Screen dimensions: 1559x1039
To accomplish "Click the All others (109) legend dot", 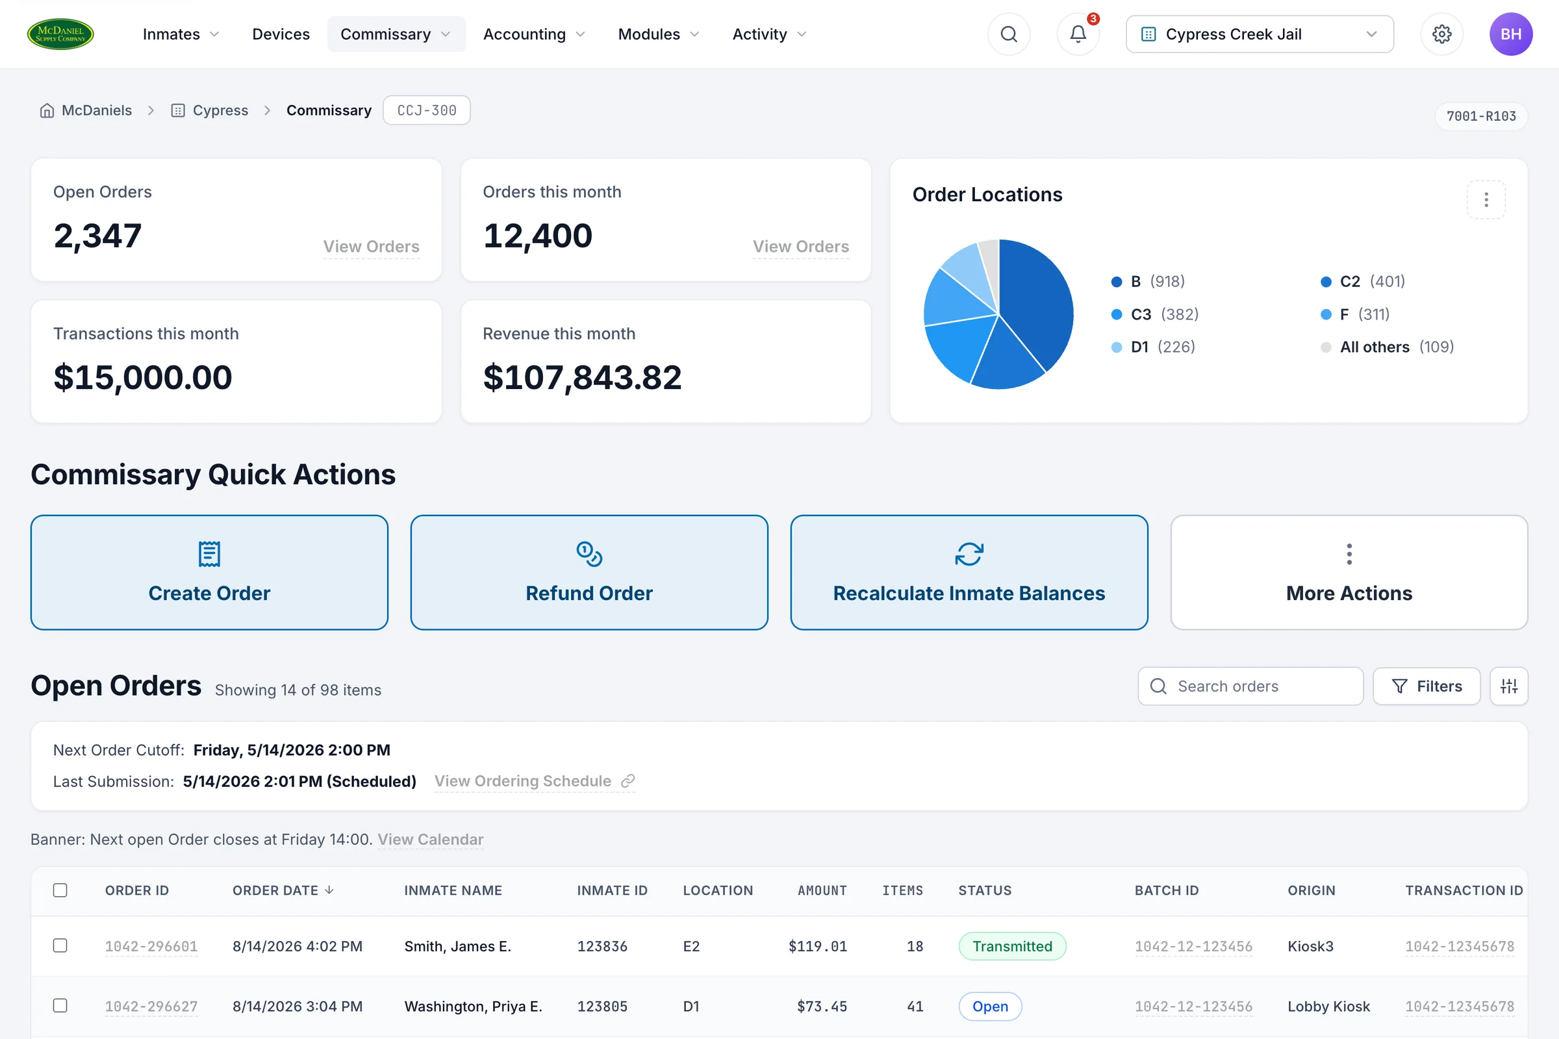I will (1326, 347).
